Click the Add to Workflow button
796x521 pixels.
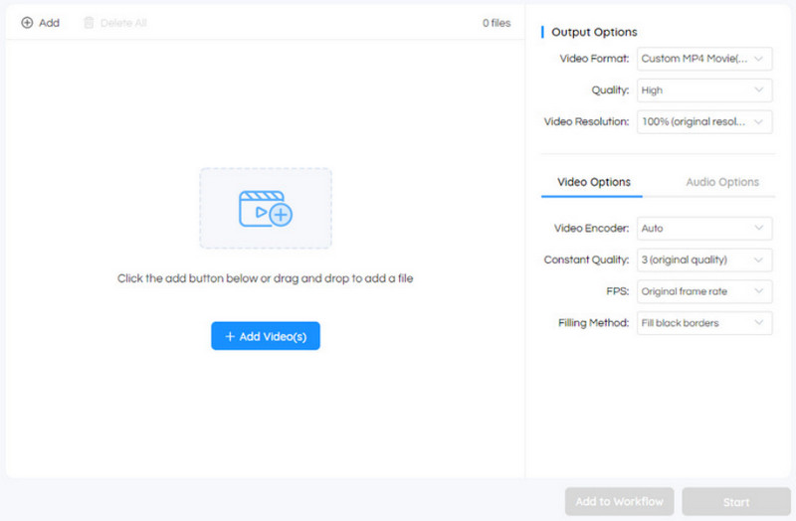point(619,501)
